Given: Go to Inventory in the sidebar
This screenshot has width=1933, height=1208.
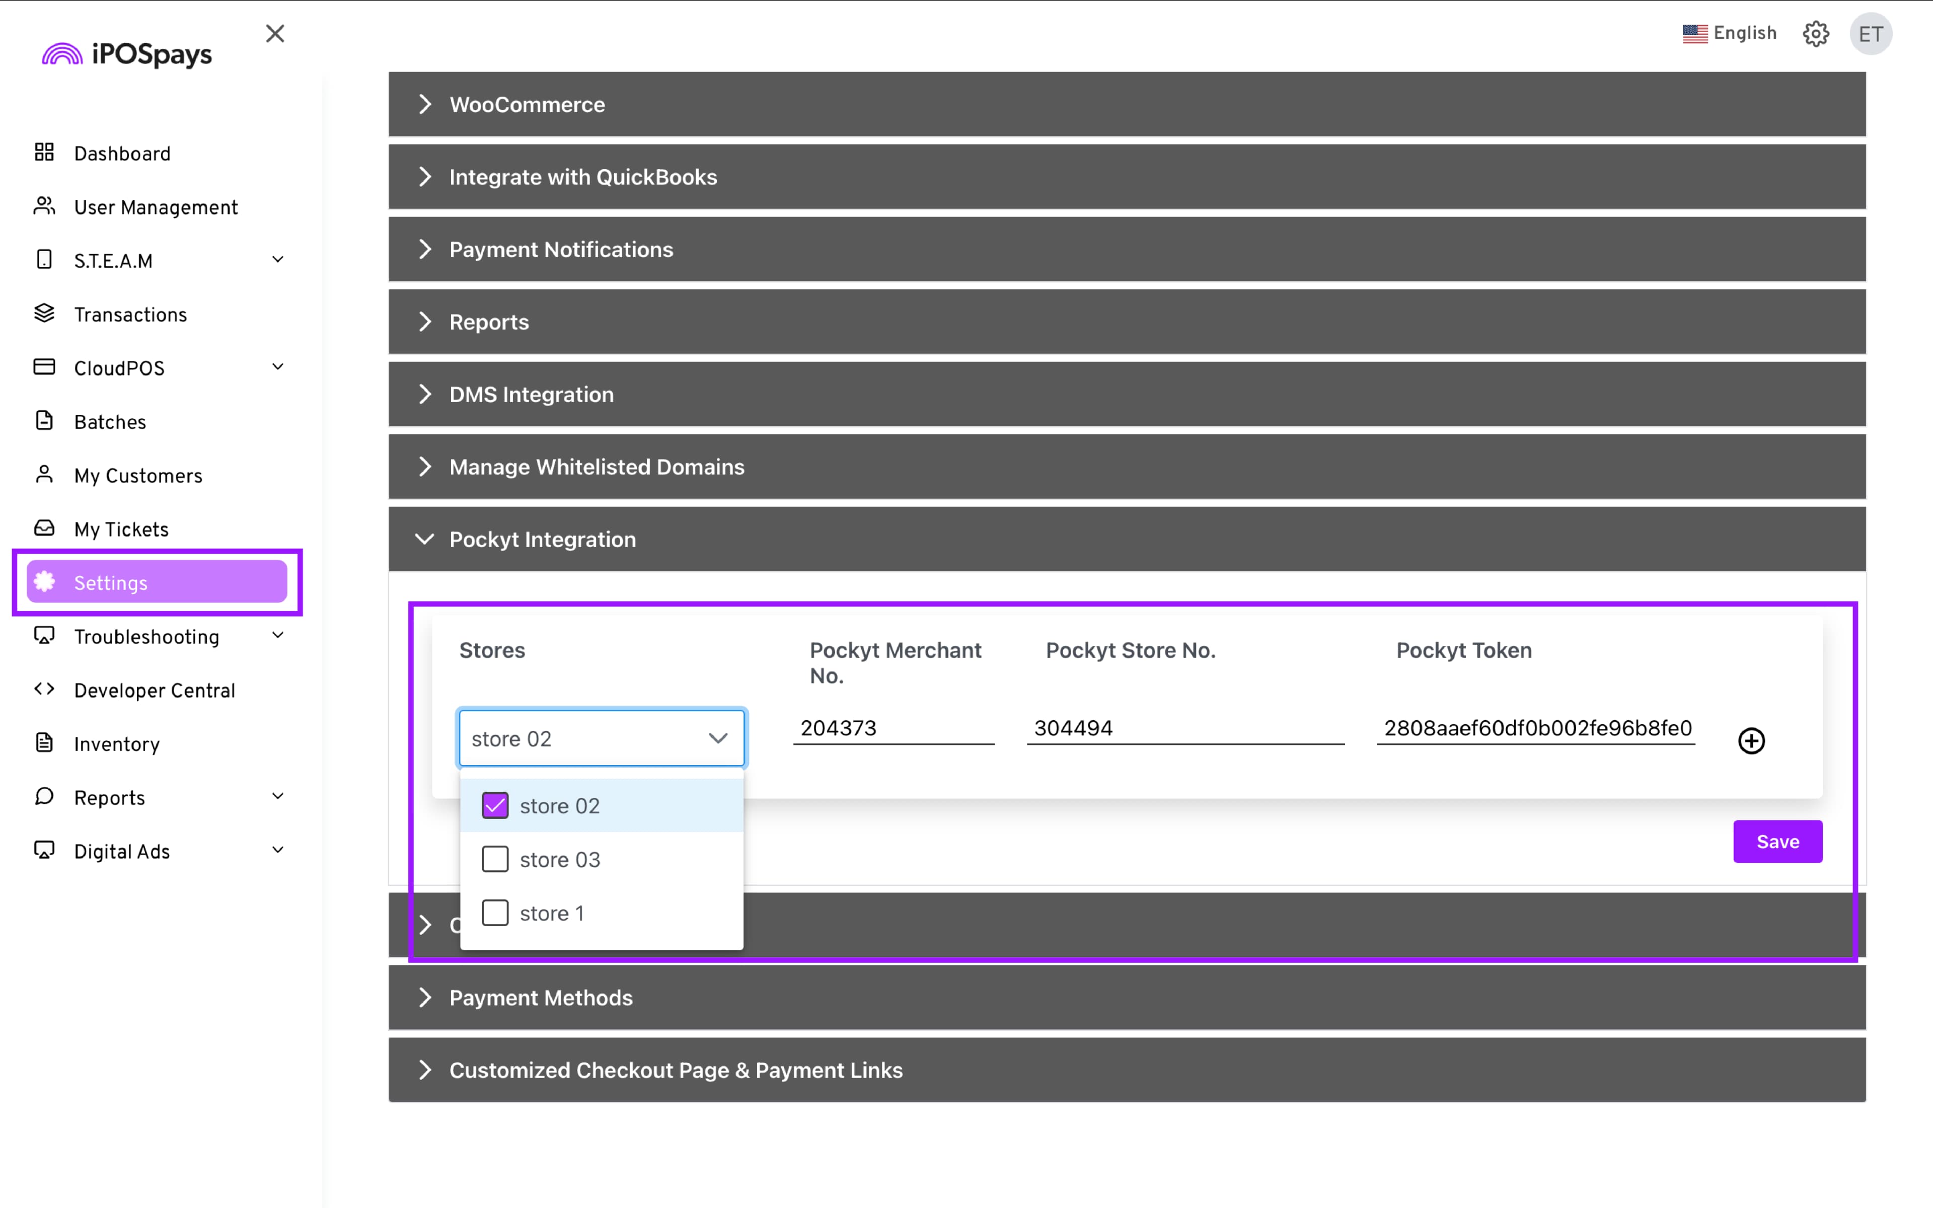Looking at the screenshot, I should (117, 744).
